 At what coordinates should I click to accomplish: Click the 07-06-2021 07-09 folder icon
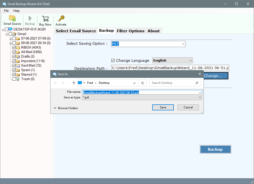click(18, 38)
